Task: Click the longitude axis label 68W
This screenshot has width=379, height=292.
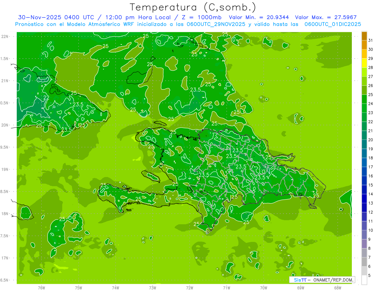Action: 338,288
